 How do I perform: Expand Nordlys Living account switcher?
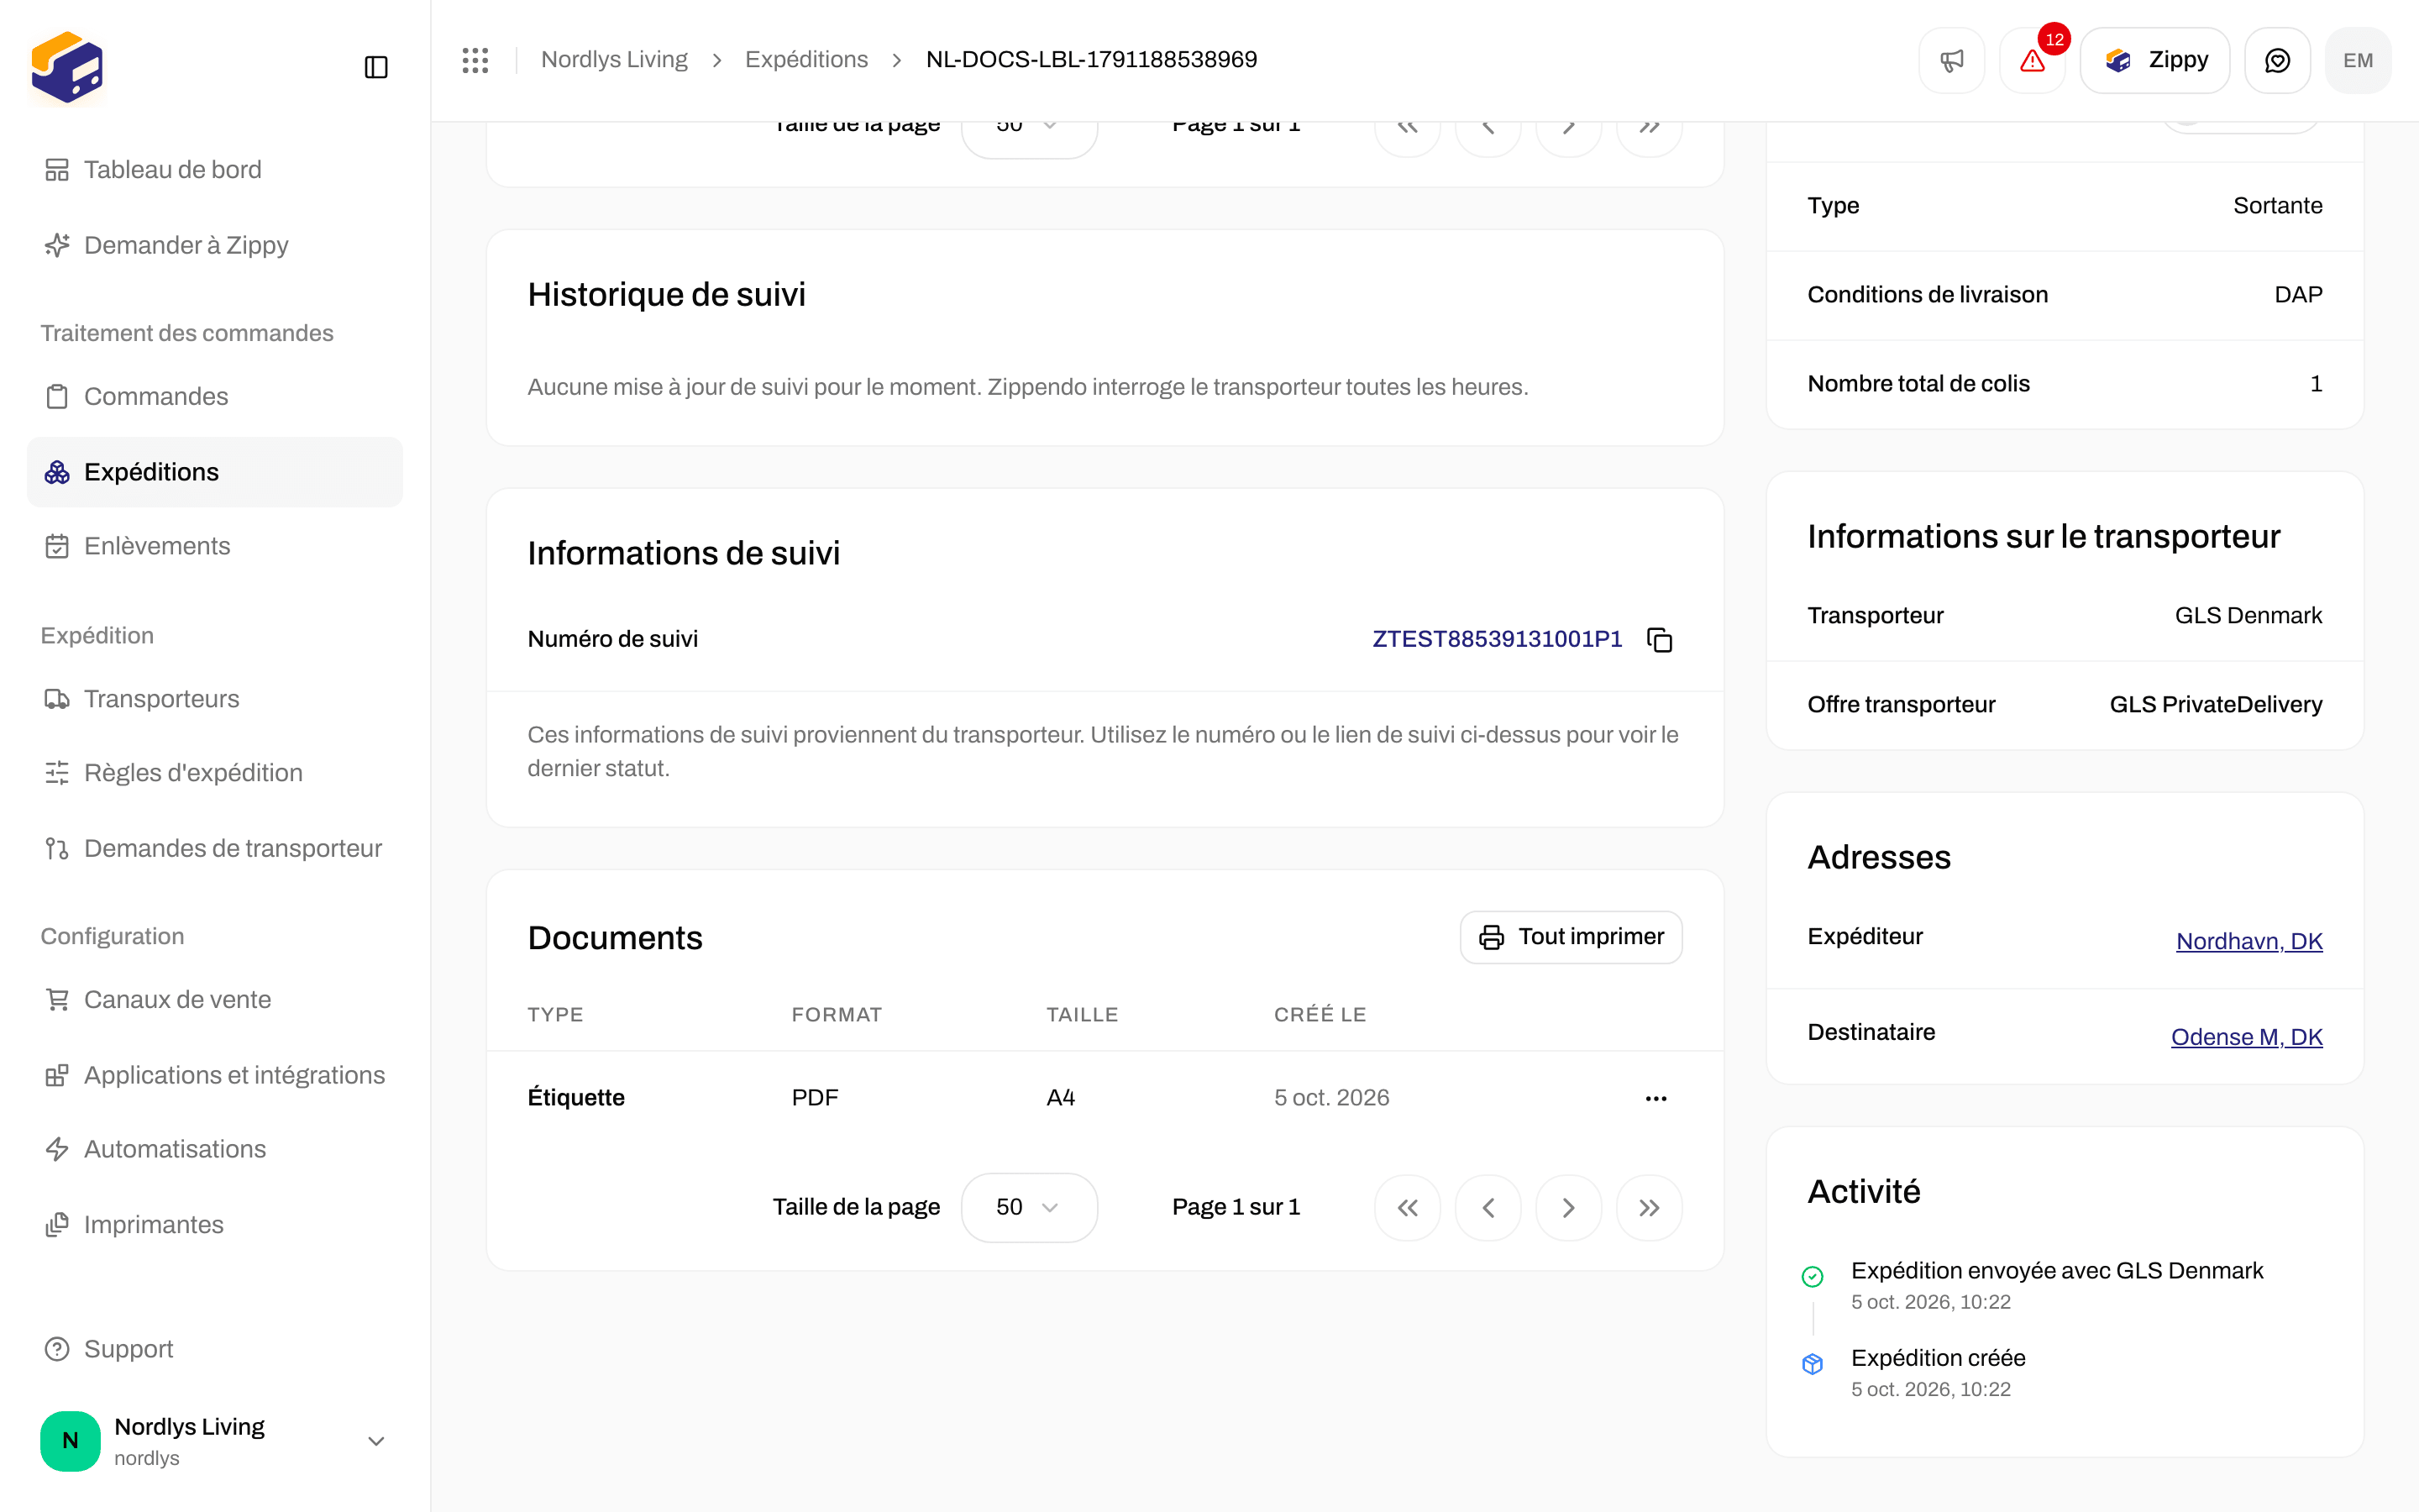[215, 1441]
